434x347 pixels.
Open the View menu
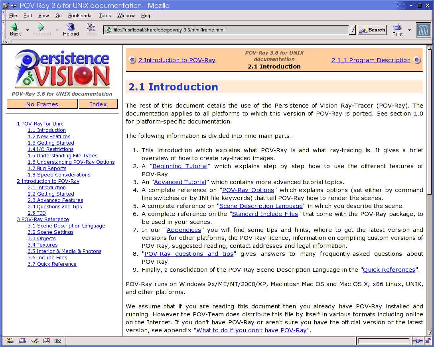43,16
